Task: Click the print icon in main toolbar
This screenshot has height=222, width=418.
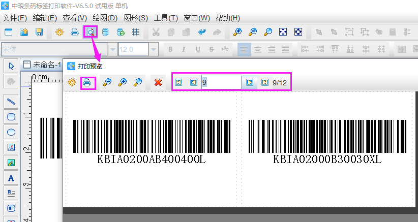Action: [x=75, y=32]
